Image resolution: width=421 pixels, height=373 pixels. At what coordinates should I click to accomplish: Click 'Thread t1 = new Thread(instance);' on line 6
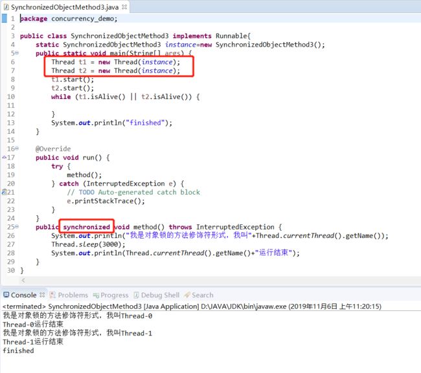click(x=116, y=62)
